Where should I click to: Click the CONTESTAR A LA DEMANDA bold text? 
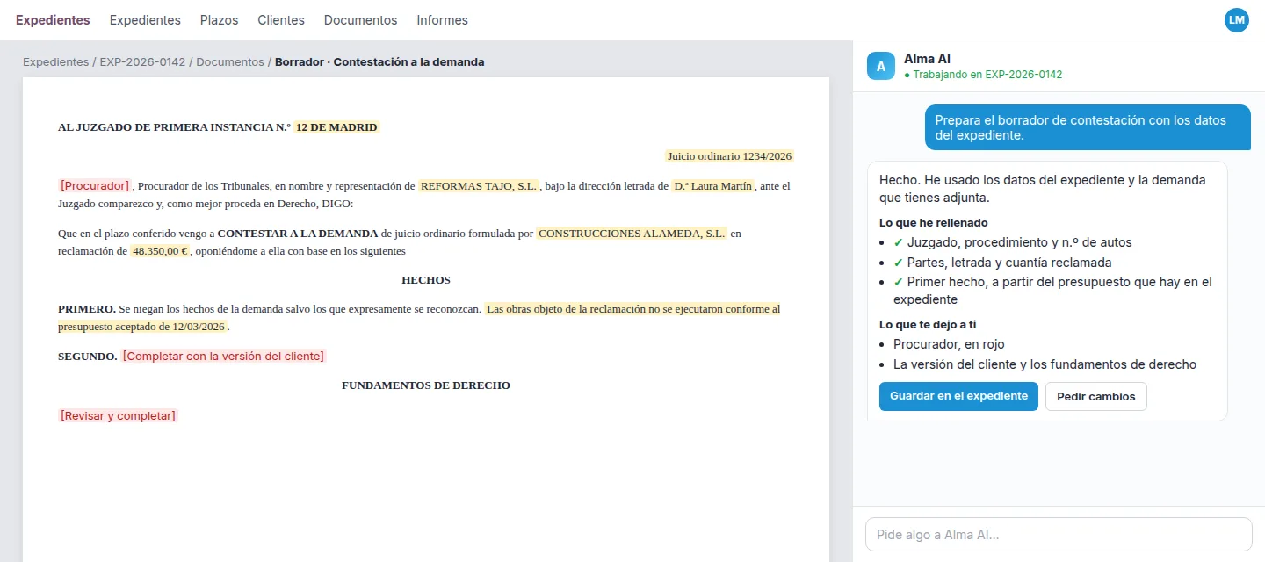point(298,233)
